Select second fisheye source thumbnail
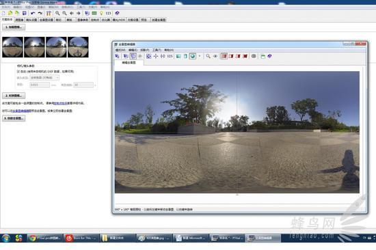Viewport: 376px width, 250px height. pos(35,47)
